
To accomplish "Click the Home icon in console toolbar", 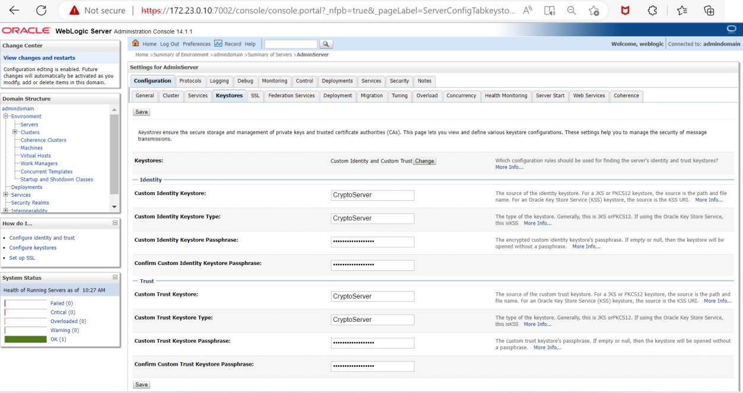I will (136, 43).
